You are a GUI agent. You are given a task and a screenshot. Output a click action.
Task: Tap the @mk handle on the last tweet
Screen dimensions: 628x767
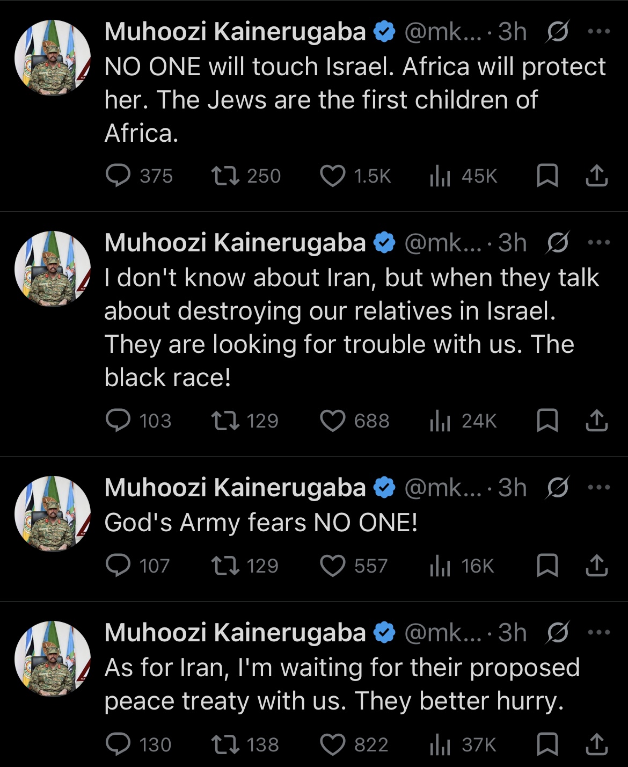[443, 633]
